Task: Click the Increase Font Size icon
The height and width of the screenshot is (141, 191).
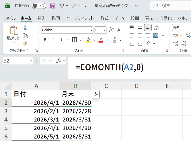Action: coord(111,30)
